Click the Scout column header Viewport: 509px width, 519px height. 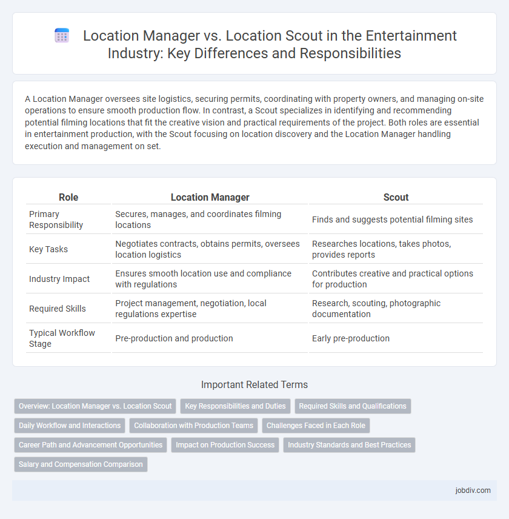[x=396, y=197]
